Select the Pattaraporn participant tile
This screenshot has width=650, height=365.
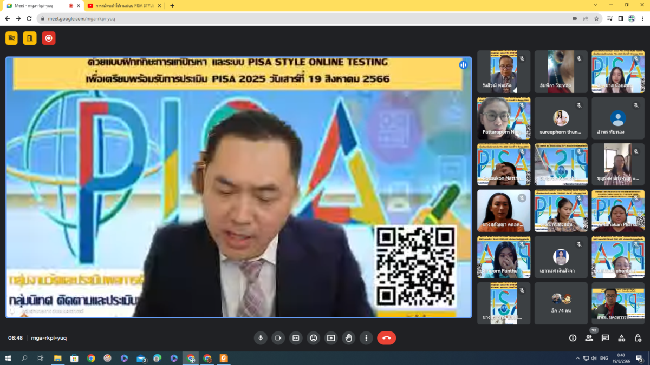(504, 118)
